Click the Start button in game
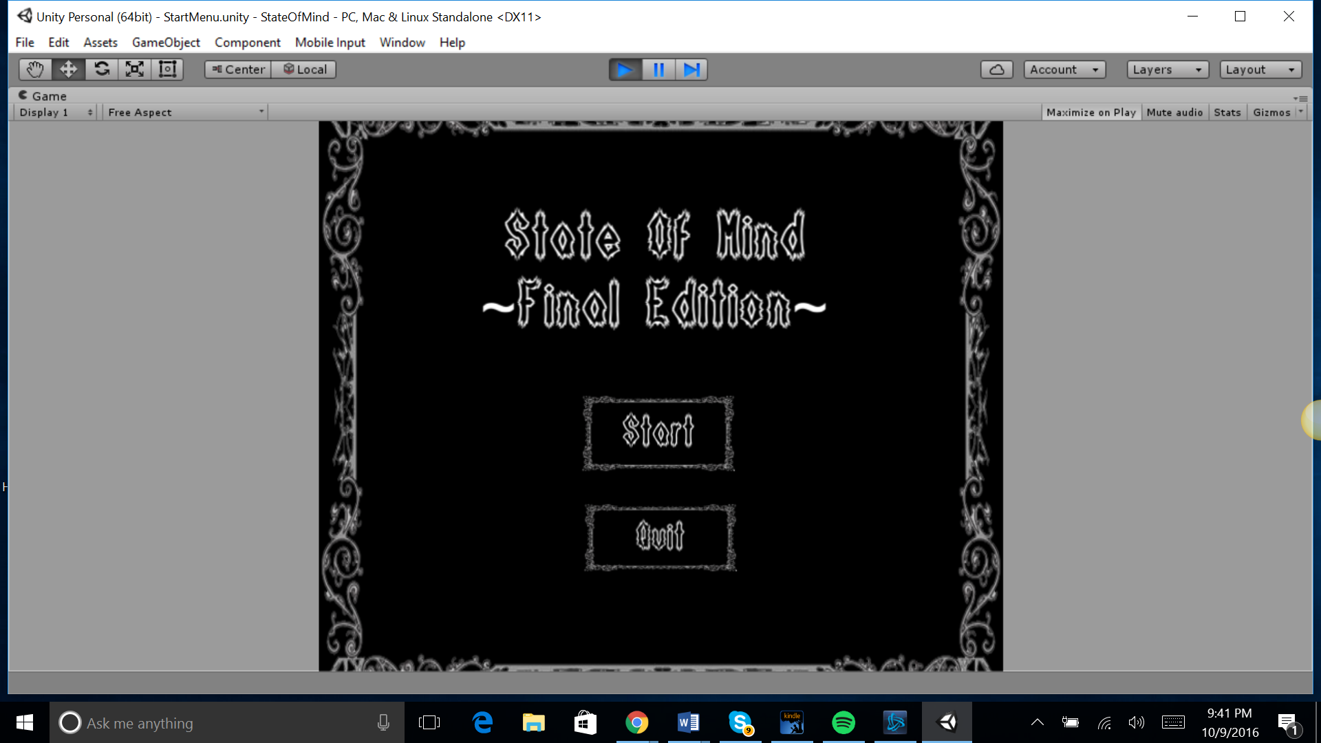The image size is (1321, 743). pyautogui.click(x=658, y=433)
